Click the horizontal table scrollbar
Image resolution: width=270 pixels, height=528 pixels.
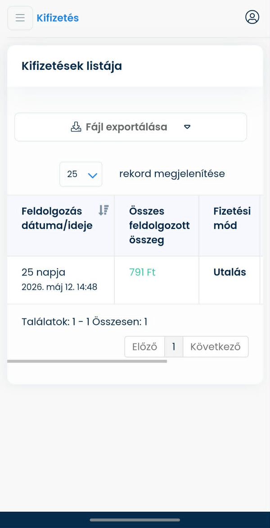pyautogui.click(x=87, y=361)
